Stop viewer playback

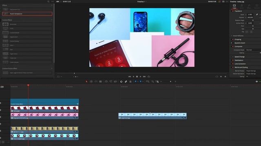(137, 77)
